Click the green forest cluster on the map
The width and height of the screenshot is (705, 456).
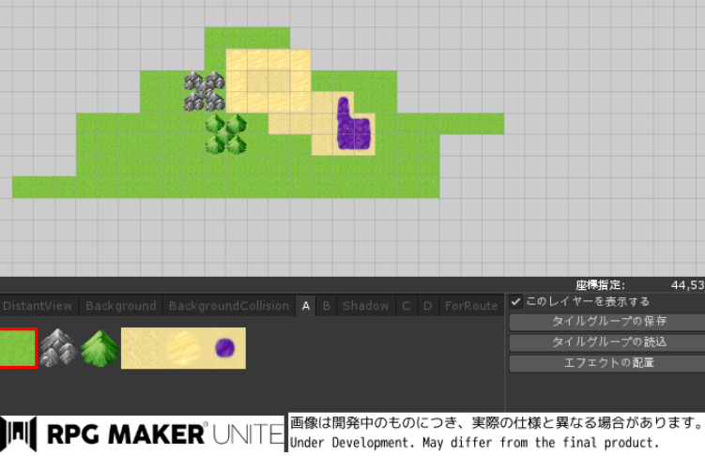click(x=225, y=134)
